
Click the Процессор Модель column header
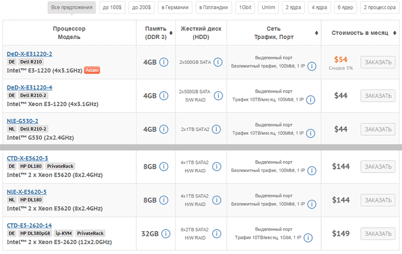pyautogui.click(x=69, y=33)
